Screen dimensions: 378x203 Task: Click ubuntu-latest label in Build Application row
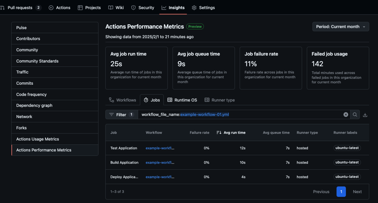(x=347, y=162)
